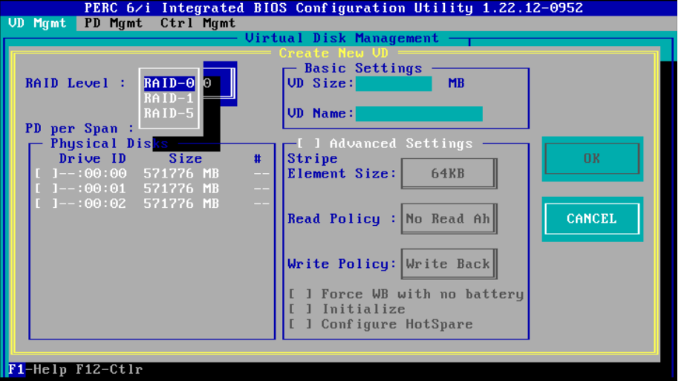This screenshot has width=678, height=381.
Task: Click the F1-Help hint in status bar
Action: coord(37,370)
